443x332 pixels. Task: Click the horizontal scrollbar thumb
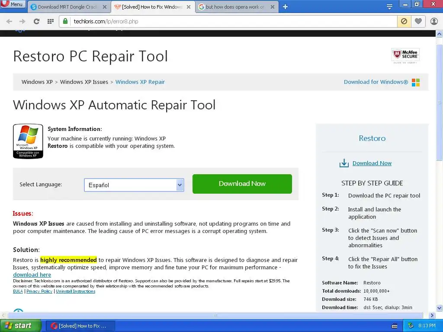[x=215, y=315]
